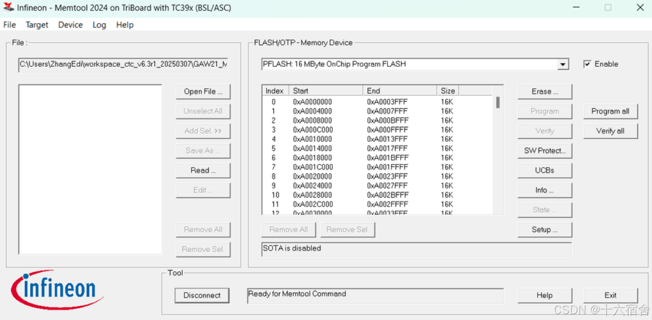
Task: Click the end address 0xA002FFFF cell
Action: coord(387,204)
